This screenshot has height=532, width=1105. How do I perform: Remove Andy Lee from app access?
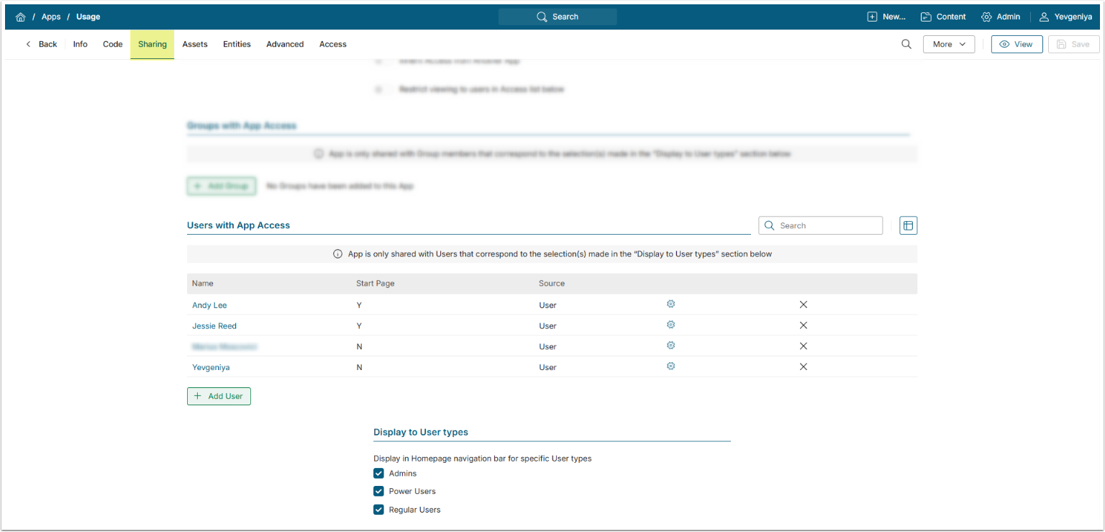coord(804,305)
